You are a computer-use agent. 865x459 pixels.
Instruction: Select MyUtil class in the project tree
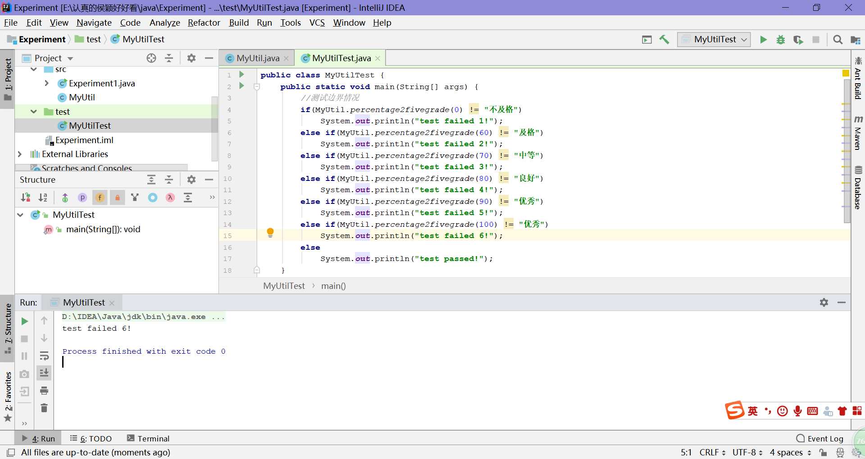coord(77,97)
